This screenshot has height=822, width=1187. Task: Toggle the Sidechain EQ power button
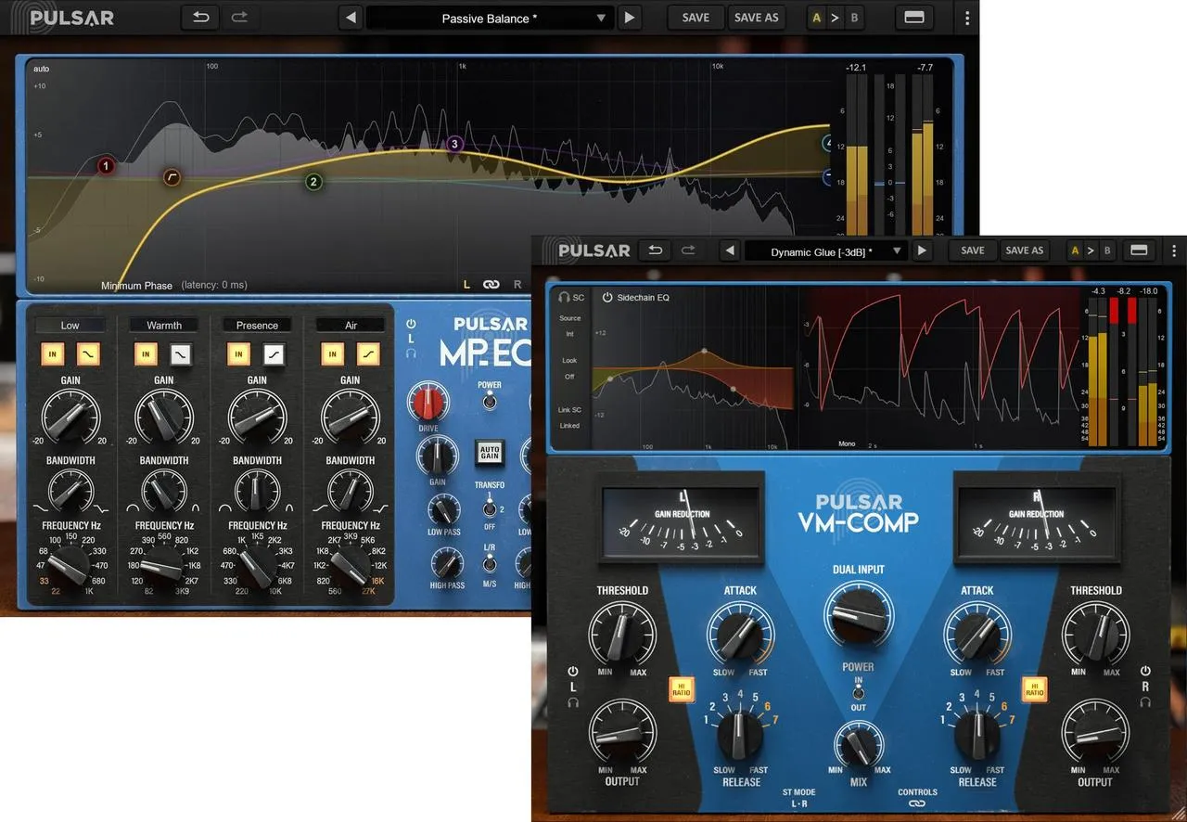pyautogui.click(x=607, y=298)
